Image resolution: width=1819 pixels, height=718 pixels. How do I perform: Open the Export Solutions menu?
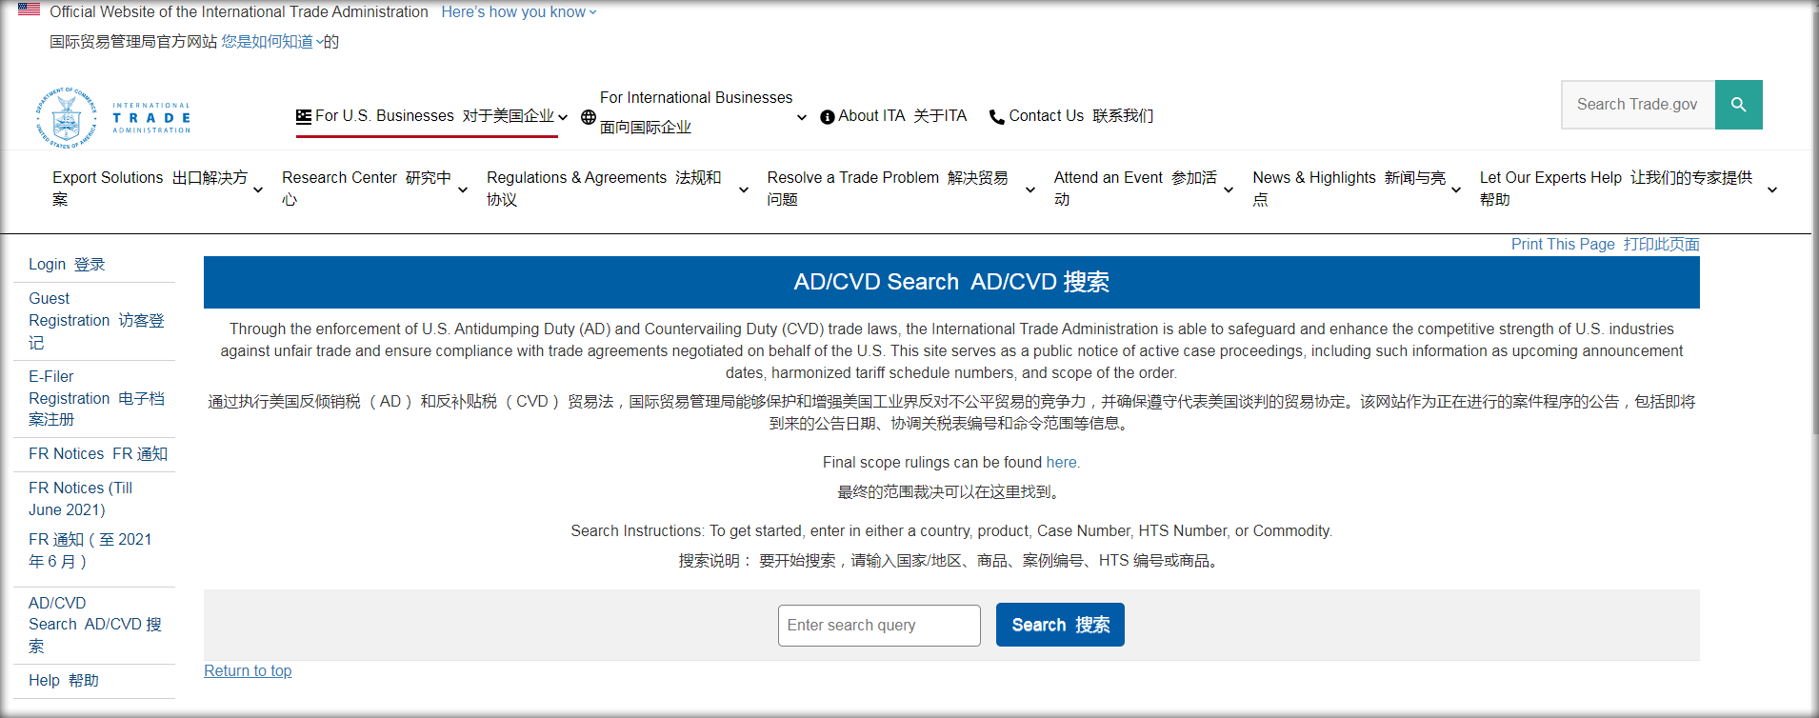point(150,189)
